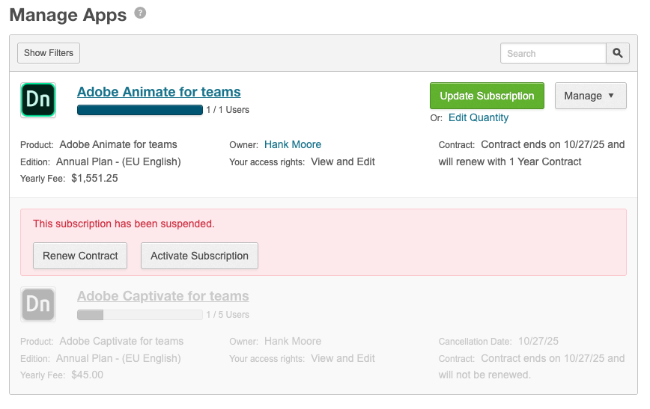Click the Manage Apps page heading

click(68, 14)
